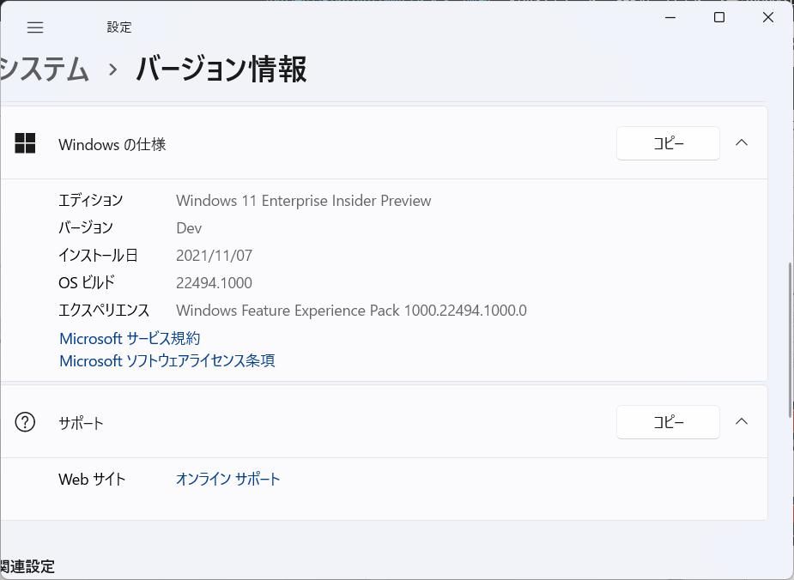Click the OS ビルド value 22494.1000

click(214, 283)
